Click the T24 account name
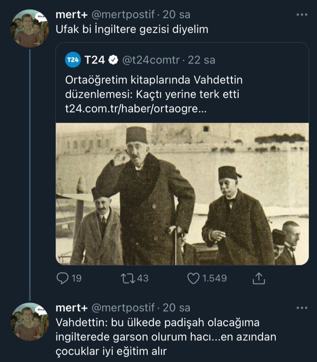Screen dimensions: 317x362 [95, 60]
